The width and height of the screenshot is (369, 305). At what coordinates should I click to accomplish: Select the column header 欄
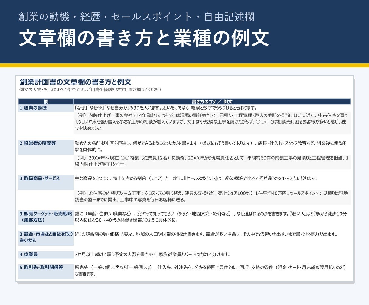click(46, 102)
